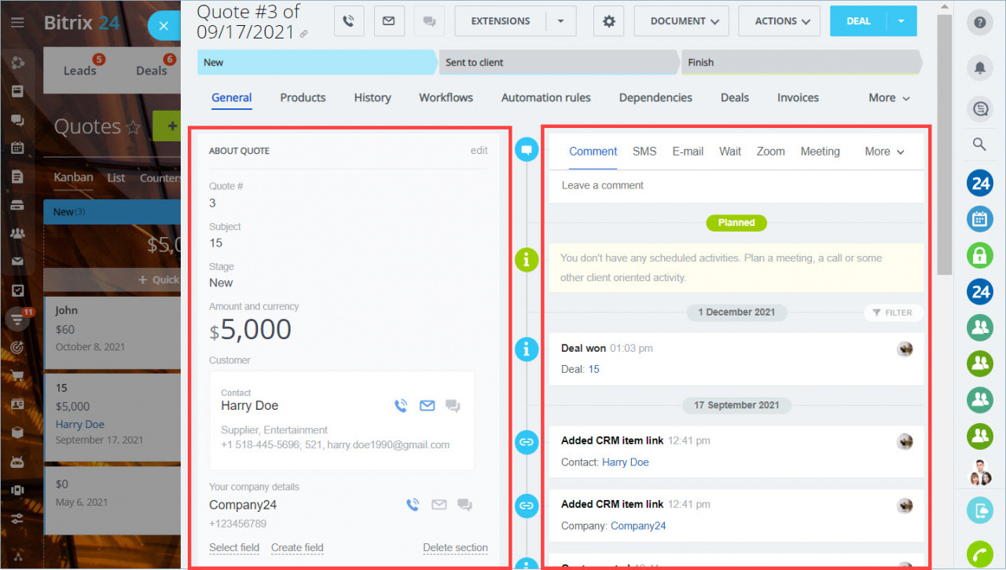Image resolution: width=1006 pixels, height=570 pixels.
Task: Open the Automation rules tab
Action: pos(546,97)
